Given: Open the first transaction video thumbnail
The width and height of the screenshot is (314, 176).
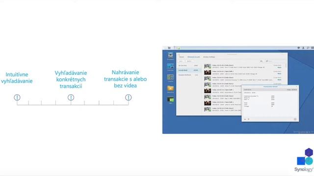Looking at the screenshot, I should coord(208,66).
